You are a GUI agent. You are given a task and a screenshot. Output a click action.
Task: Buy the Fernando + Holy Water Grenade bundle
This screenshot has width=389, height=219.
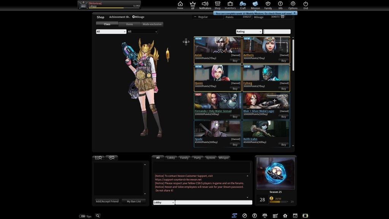(x=235, y=117)
